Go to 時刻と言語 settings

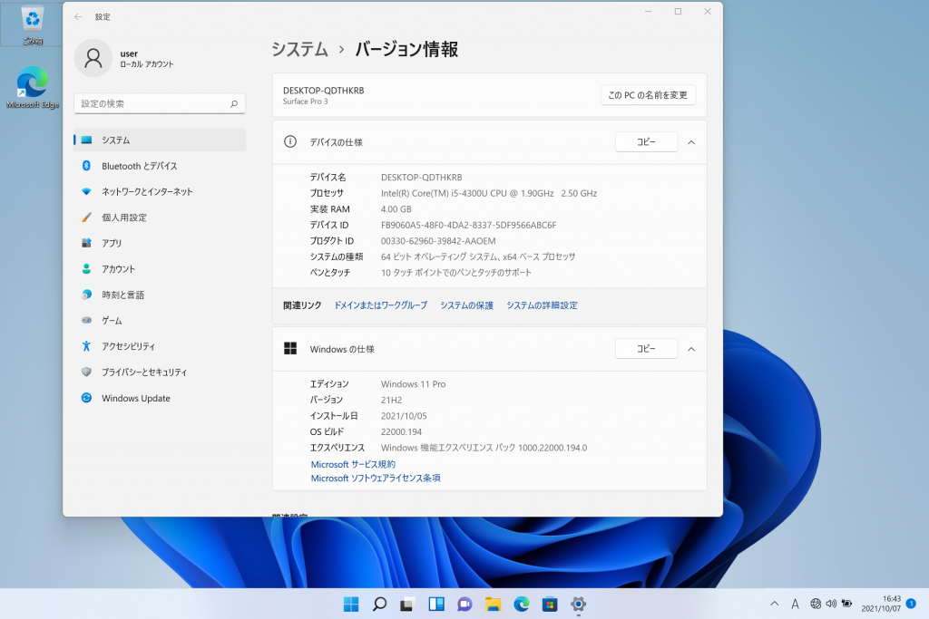[x=160, y=295]
